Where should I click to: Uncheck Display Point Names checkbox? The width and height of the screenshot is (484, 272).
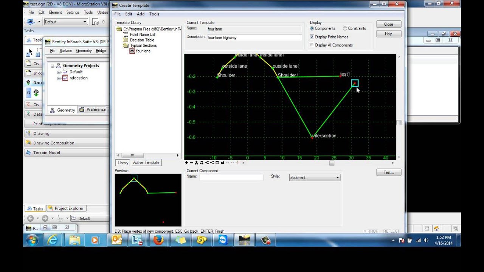click(312, 37)
